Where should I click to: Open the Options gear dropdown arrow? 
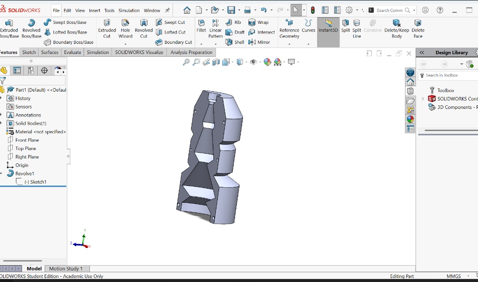[357, 10]
